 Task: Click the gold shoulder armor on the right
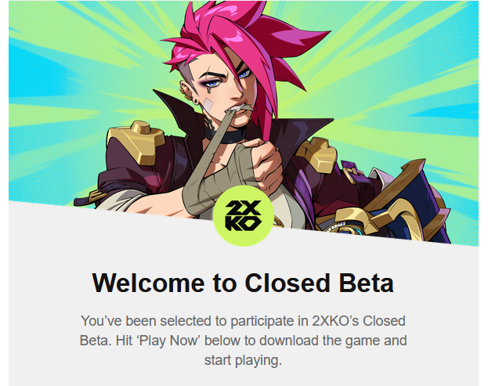[317, 154]
